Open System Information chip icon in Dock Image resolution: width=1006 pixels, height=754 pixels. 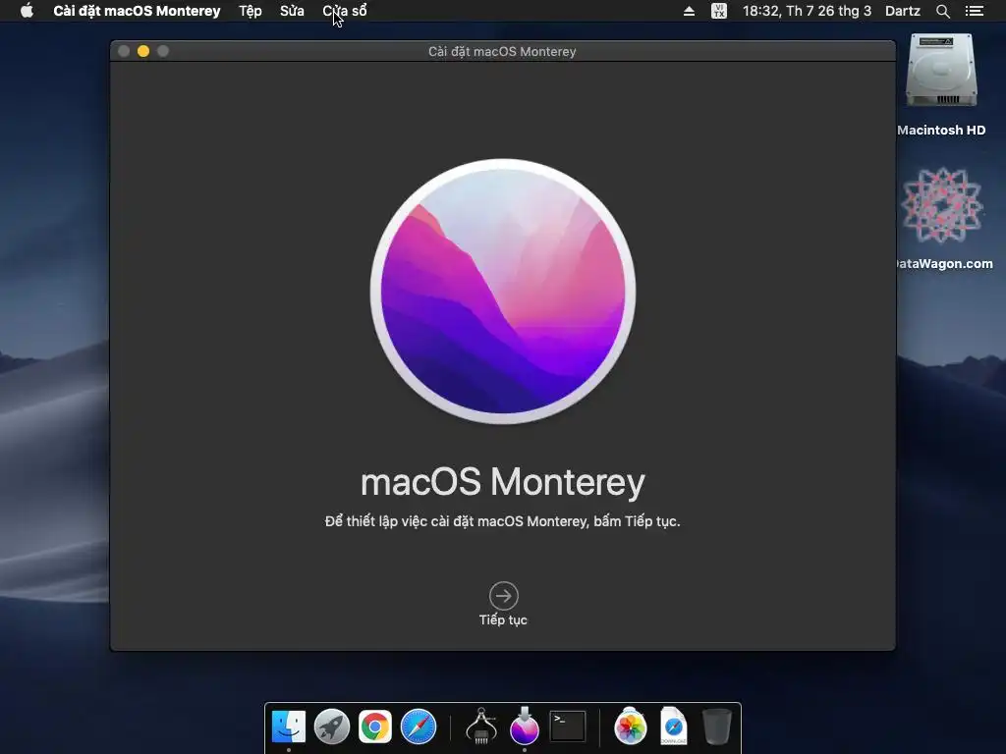coord(481,726)
